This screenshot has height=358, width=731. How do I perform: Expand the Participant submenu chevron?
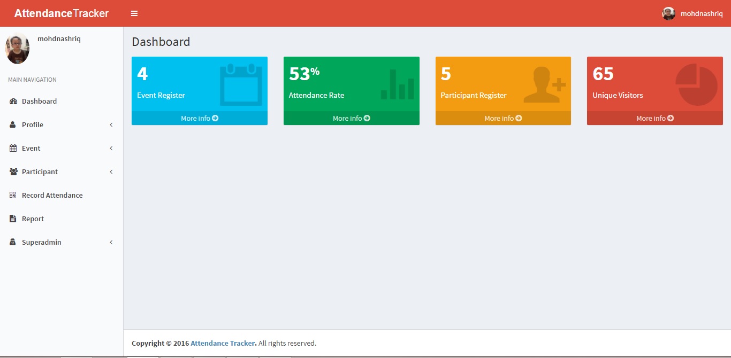[x=111, y=172]
